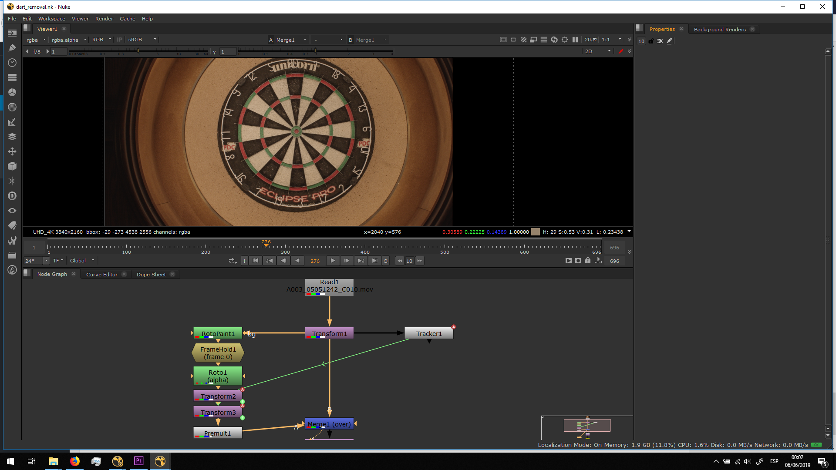The width and height of the screenshot is (836, 470).
Task: Toggle the viewer pixel sampling red pin
Action: click(621, 51)
